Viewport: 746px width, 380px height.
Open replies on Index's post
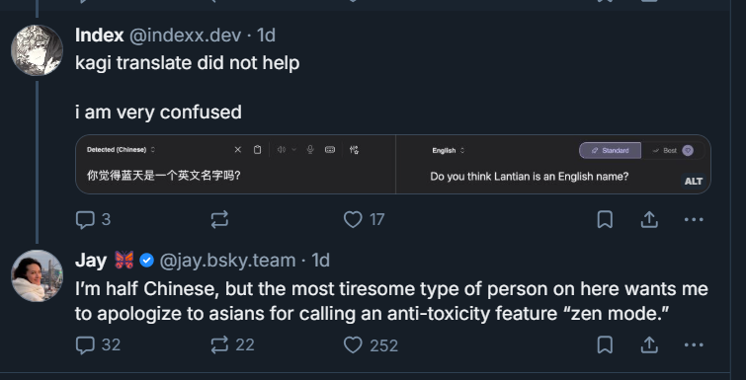point(93,219)
